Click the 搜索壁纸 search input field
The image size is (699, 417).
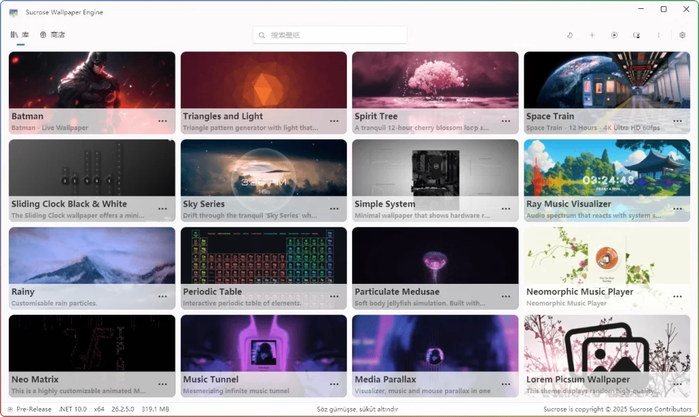(x=321, y=35)
